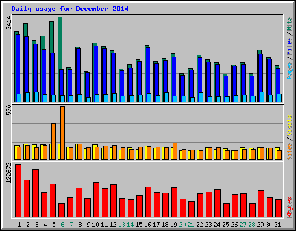Click day label 9 on the x-axis
The width and height of the screenshot is (296, 231).
coord(88,225)
